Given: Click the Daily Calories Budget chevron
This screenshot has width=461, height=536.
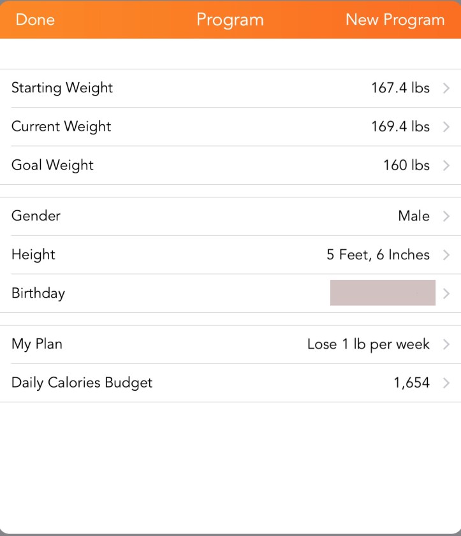Looking at the screenshot, I should click(x=446, y=383).
